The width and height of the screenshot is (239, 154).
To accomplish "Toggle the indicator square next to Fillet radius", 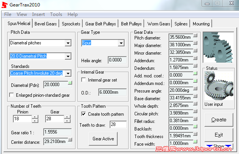I will [x=195, y=119].
